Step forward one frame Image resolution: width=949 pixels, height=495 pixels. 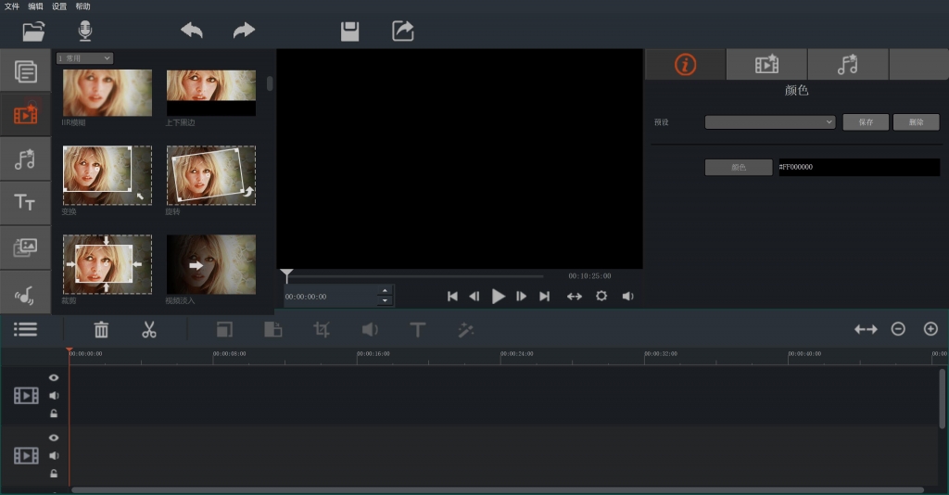[x=521, y=296]
